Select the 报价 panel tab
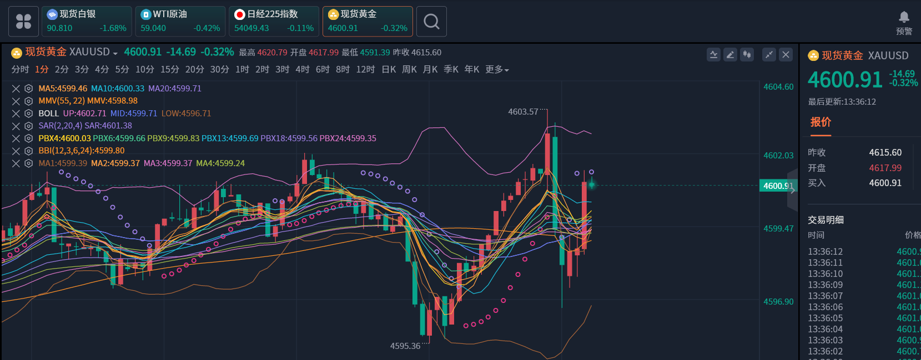Image resolution: width=921 pixels, height=360 pixels. tap(820, 122)
